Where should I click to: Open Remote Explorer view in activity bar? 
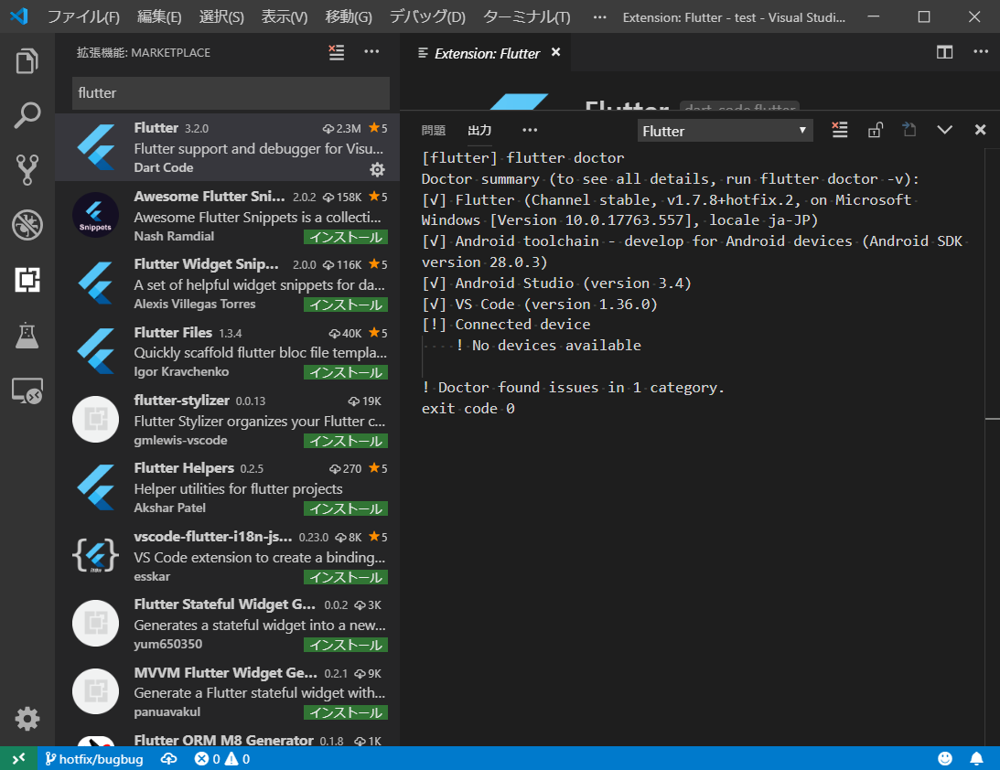[x=27, y=390]
